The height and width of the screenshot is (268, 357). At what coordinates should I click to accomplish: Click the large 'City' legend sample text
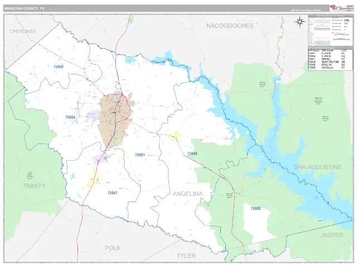click(x=347, y=20)
